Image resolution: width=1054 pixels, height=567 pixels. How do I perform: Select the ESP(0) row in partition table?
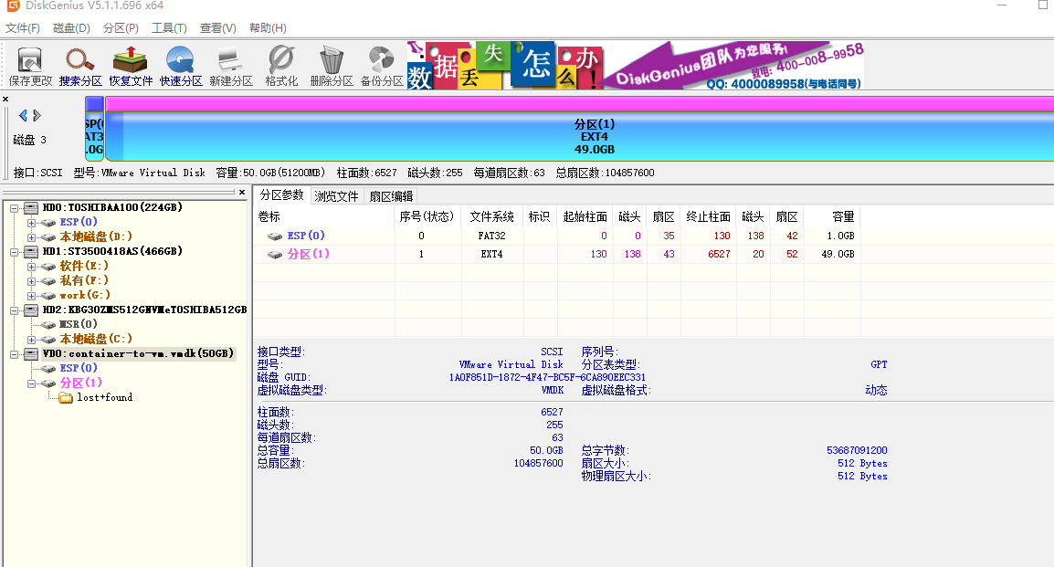pos(306,236)
